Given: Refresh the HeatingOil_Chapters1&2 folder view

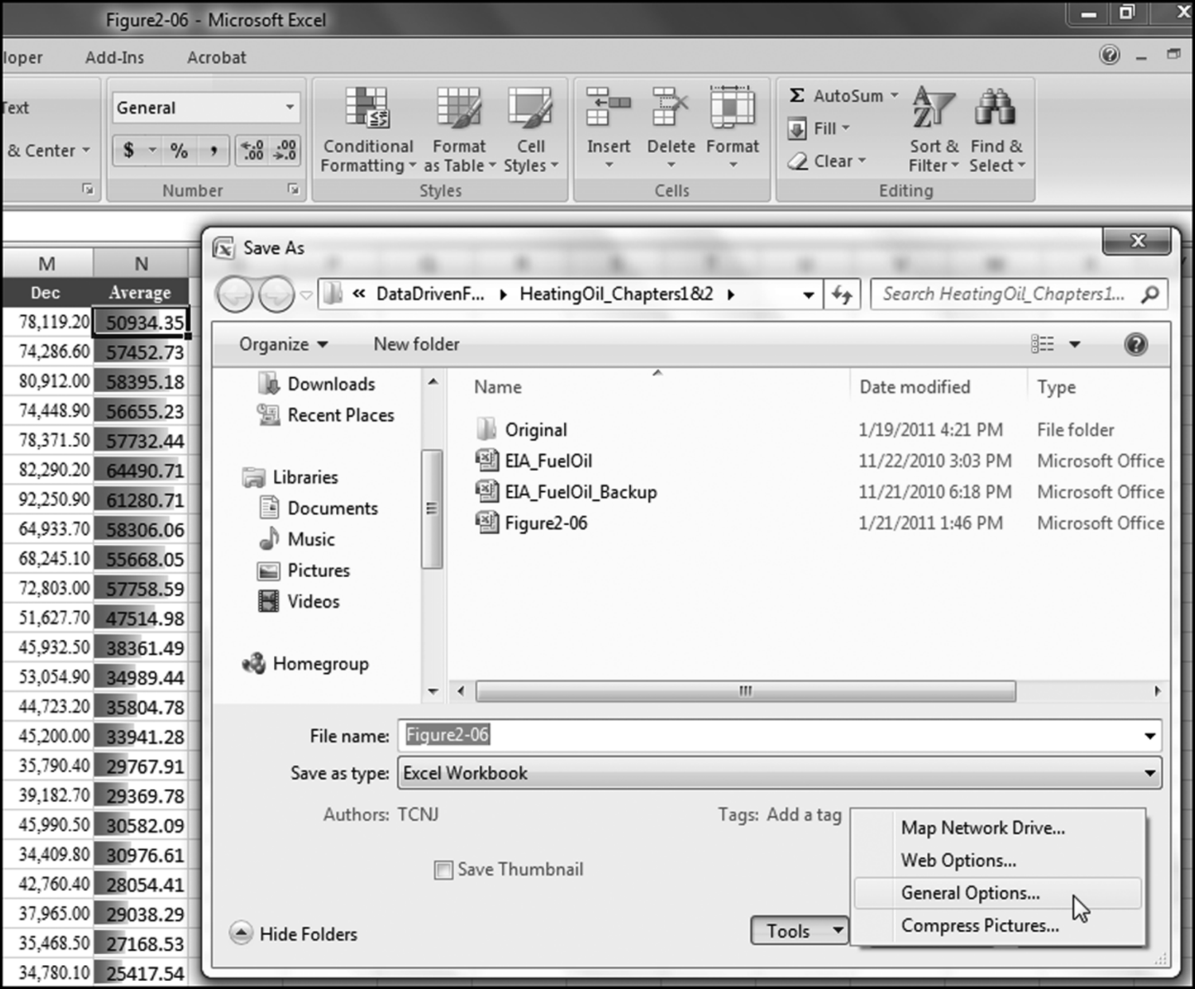Looking at the screenshot, I should (842, 295).
